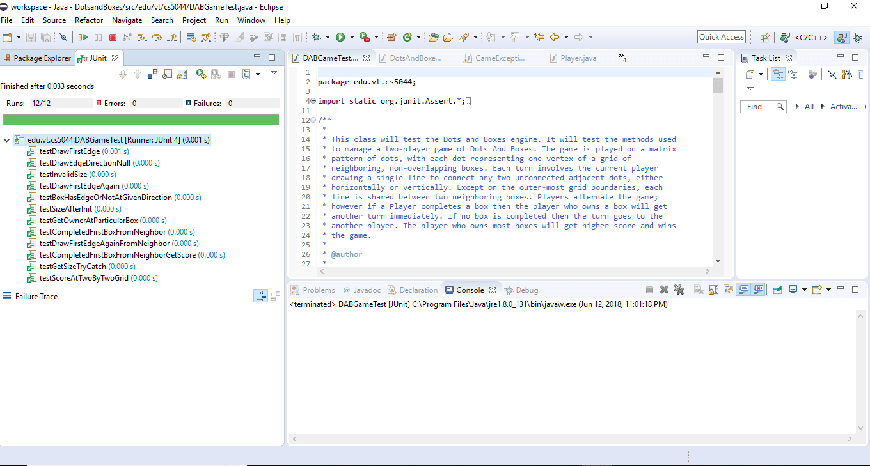Switch to the Declaration tab
This screenshot has height=466, width=870.
click(x=413, y=290)
